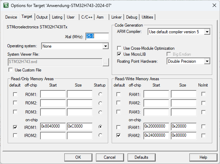Go to the C/C++ tab
Viewport: 220px width, 164px height.
tap(87, 17)
